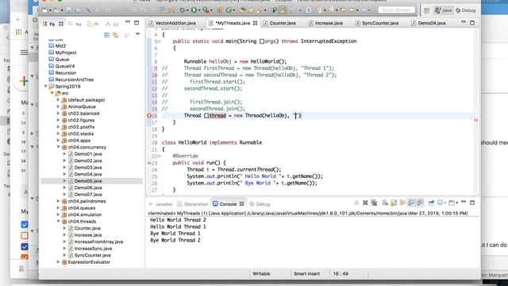The height and width of the screenshot is (286, 508).
Task: Click the New file wizard icon
Action: pos(44,10)
